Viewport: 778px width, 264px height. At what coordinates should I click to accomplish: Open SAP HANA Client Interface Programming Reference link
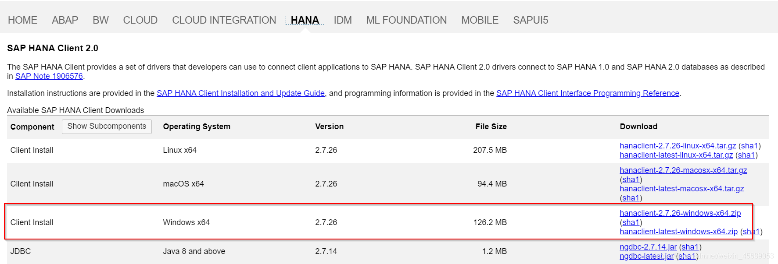coord(588,93)
